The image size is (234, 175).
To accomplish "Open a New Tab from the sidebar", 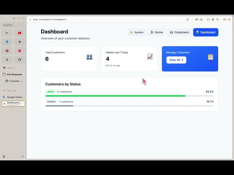I will pos(13,90).
